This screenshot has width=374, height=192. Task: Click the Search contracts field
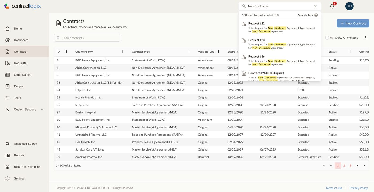tap(87, 38)
